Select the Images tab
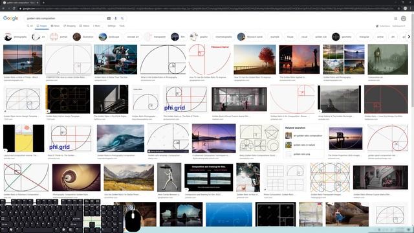This screenshot has height=233, width=414. coord(41,26)
